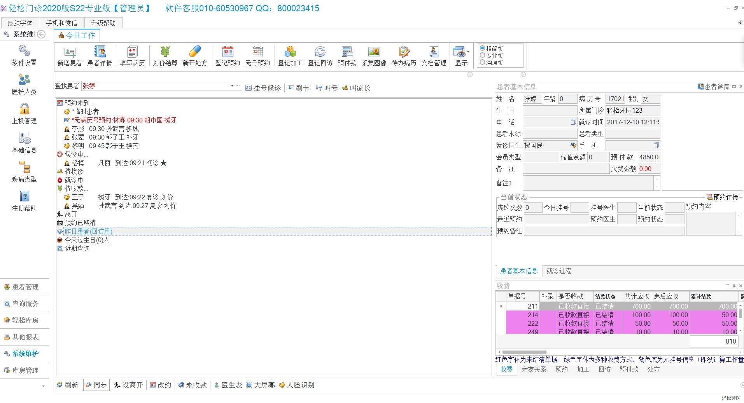Click 叫家长 to call the parent
Screen dimensions: 744x403
pos(356,88)
